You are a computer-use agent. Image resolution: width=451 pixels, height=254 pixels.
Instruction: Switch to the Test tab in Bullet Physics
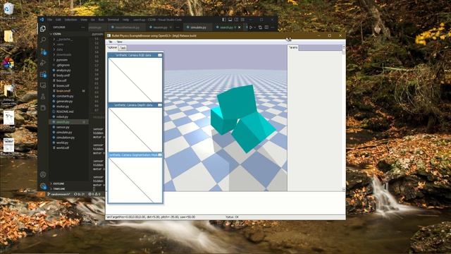122,48
